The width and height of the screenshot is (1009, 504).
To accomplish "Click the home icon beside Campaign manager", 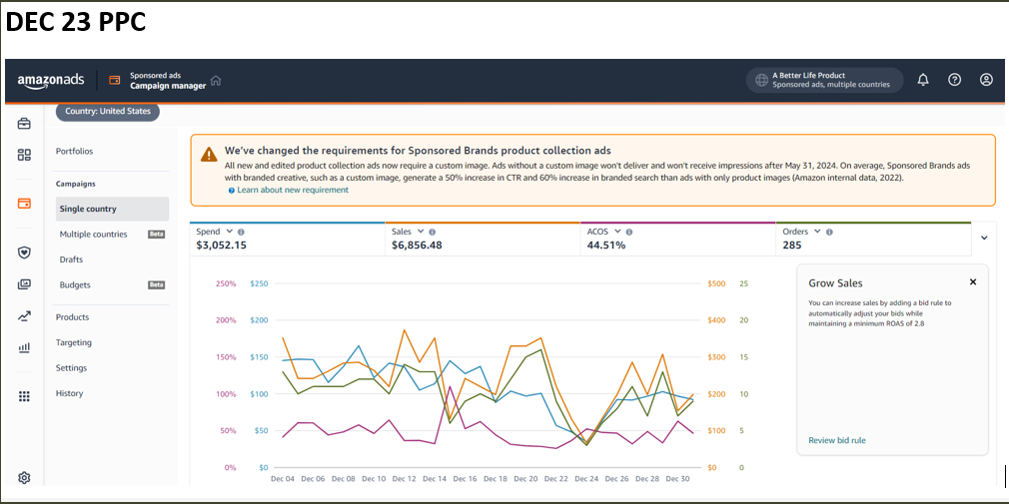I will tap(216, 81).
